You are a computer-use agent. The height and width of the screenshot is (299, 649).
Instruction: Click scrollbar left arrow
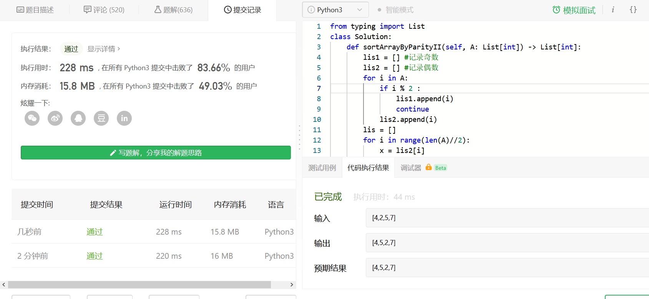point(4,284)
